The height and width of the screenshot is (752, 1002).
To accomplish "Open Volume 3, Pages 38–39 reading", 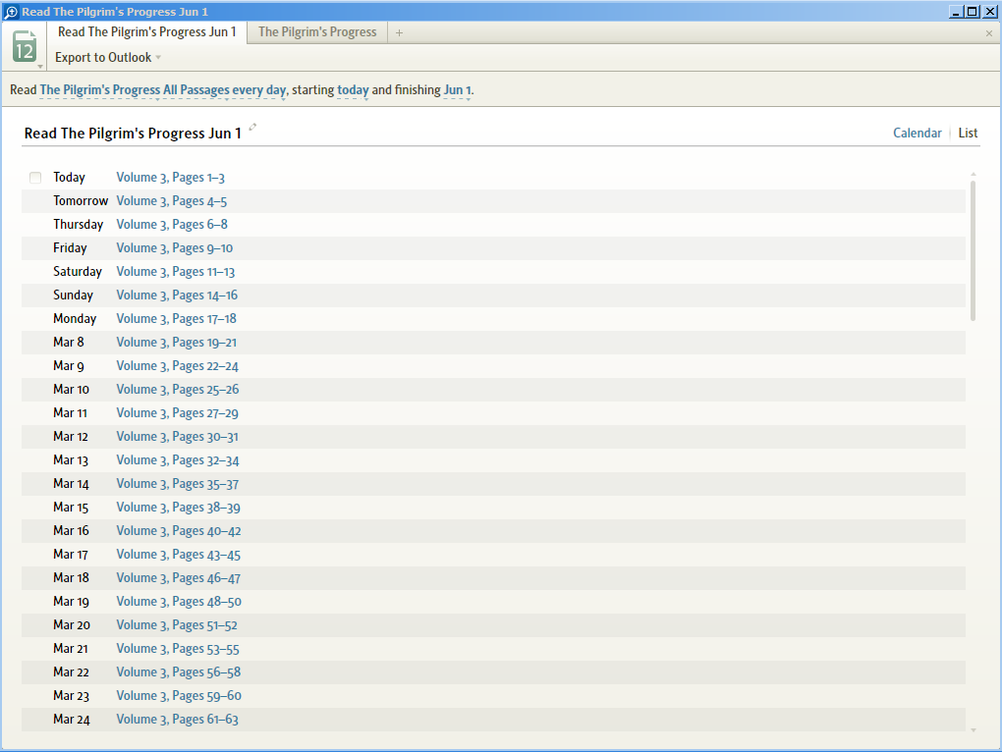I will (x=178, y=508).
